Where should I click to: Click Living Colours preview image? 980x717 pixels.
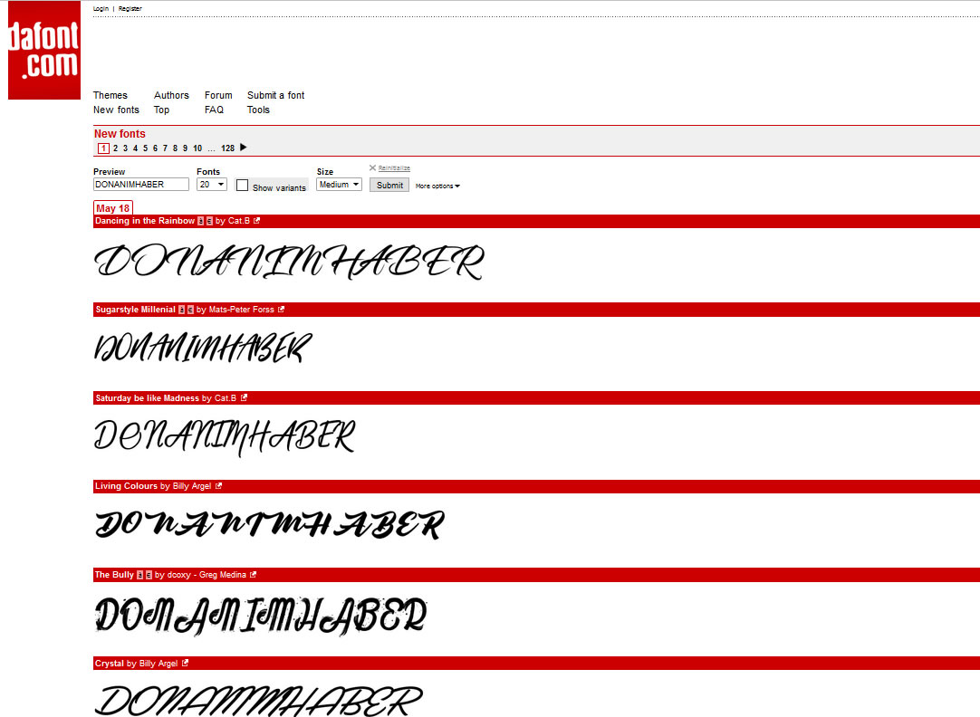269,525
